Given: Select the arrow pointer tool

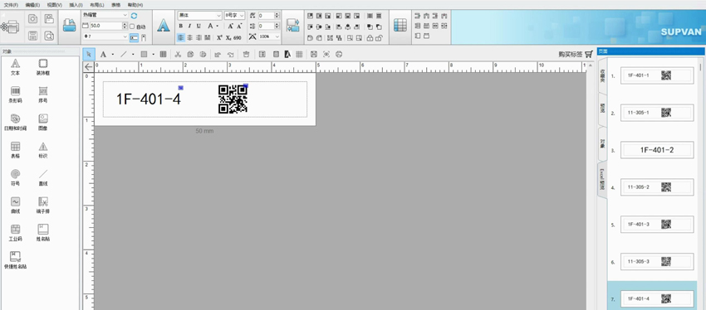Looking at the screenshot, I should tap(89, 55).
